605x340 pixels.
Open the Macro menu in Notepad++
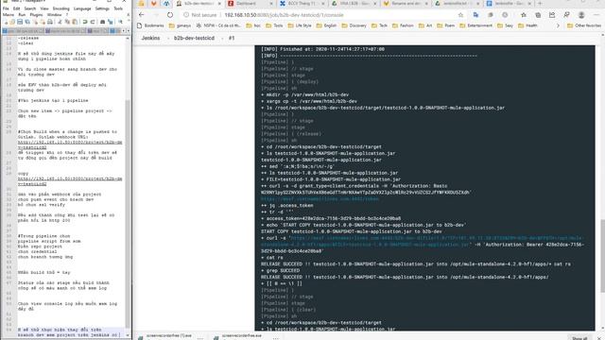click(x=9, y=15)
